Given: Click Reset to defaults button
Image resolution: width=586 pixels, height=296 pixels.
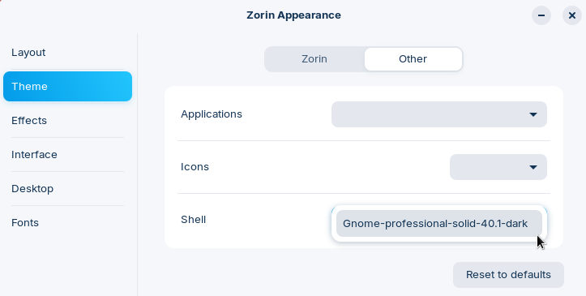Looking at the screenshot, I should (x=508, y=275).
